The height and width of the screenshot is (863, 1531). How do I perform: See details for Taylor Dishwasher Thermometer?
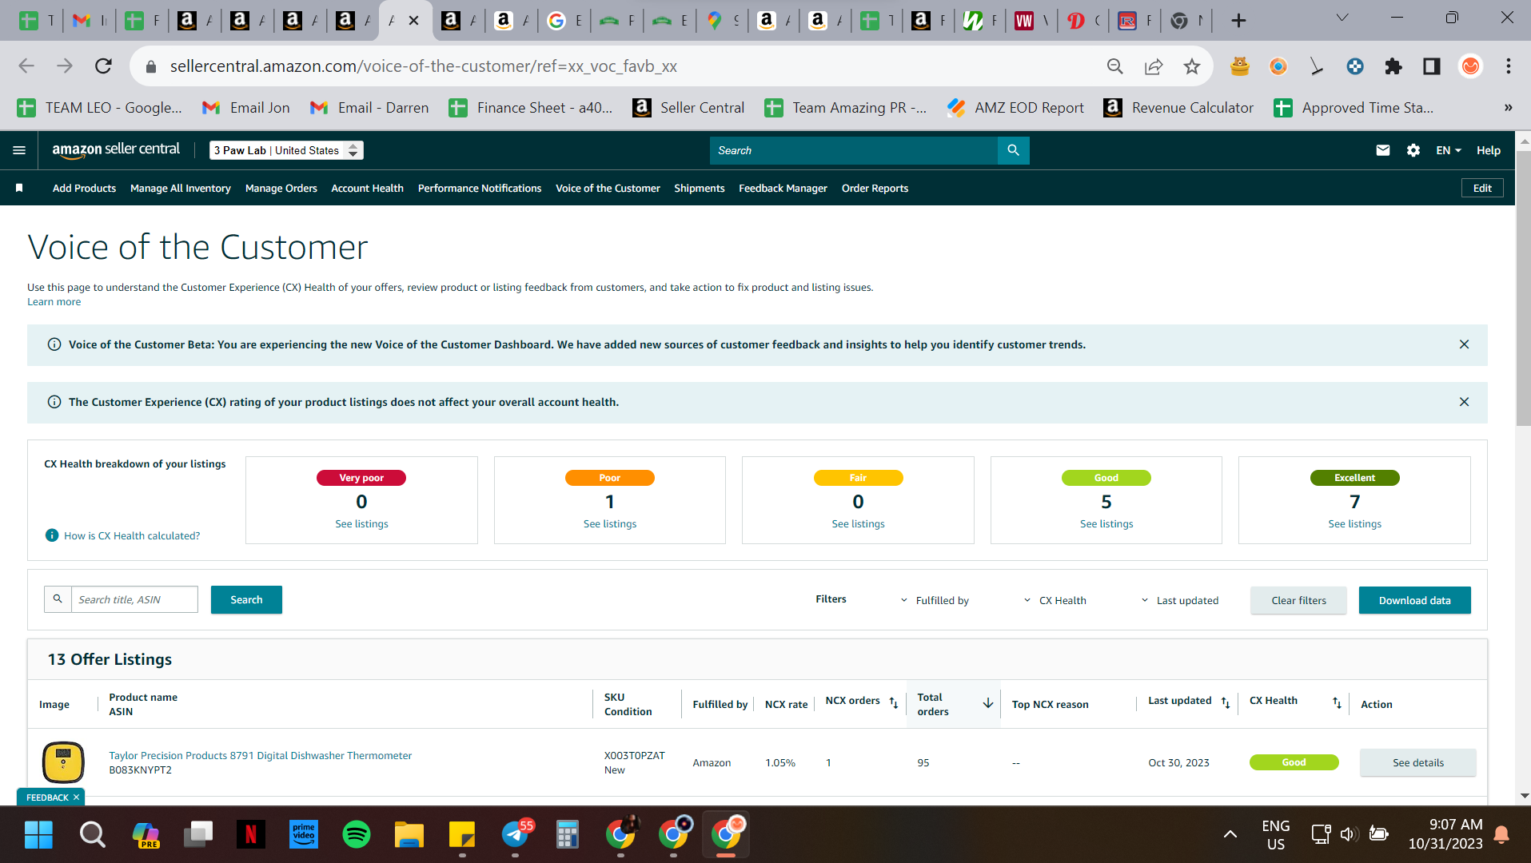pyautogui.click(x=1417, y=762)
